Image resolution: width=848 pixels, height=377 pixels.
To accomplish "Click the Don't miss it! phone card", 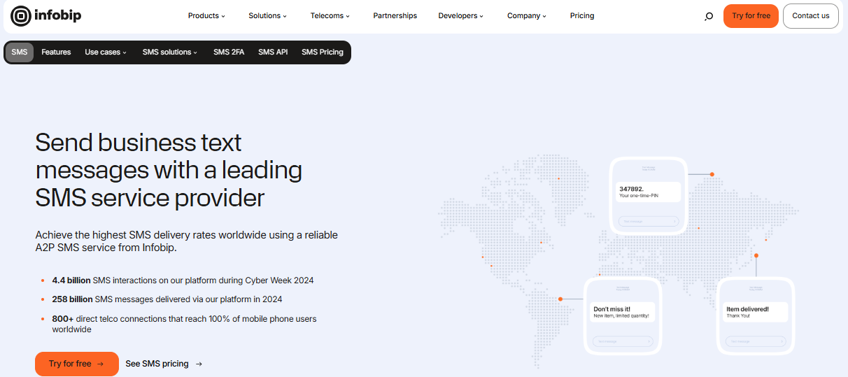I will 623,315.
